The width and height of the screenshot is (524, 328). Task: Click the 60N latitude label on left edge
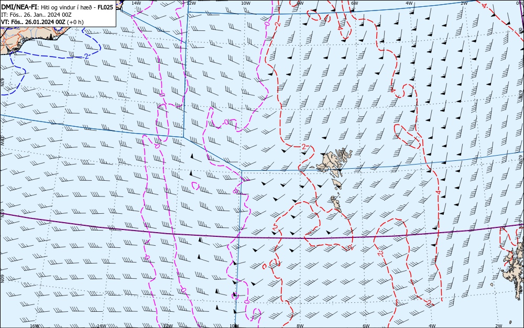coord(2,279)
